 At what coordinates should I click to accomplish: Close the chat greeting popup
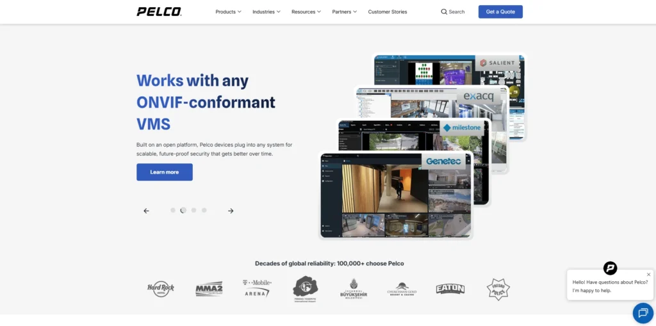pos(648,275)
